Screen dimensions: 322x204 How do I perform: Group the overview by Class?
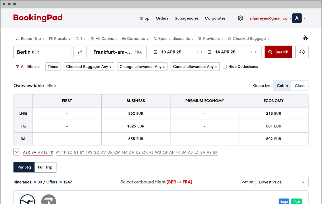[300, 86]
